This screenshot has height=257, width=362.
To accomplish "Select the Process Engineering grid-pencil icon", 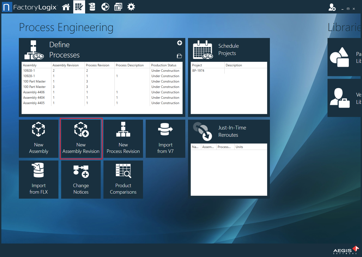I will [x=79, y=7].
